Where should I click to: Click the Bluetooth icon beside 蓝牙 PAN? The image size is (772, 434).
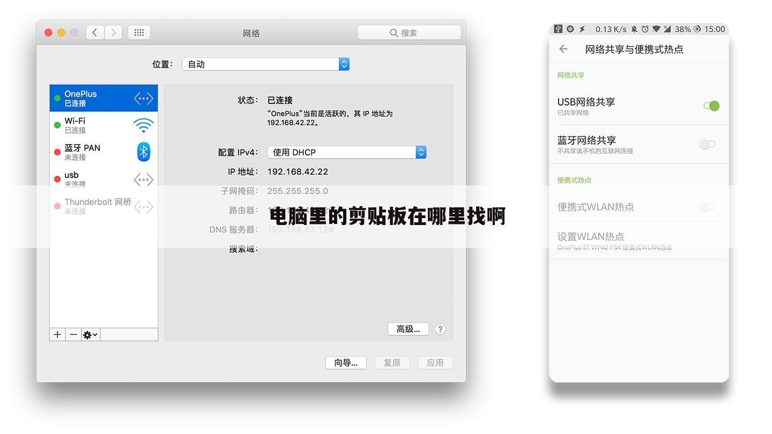[143, 152]
